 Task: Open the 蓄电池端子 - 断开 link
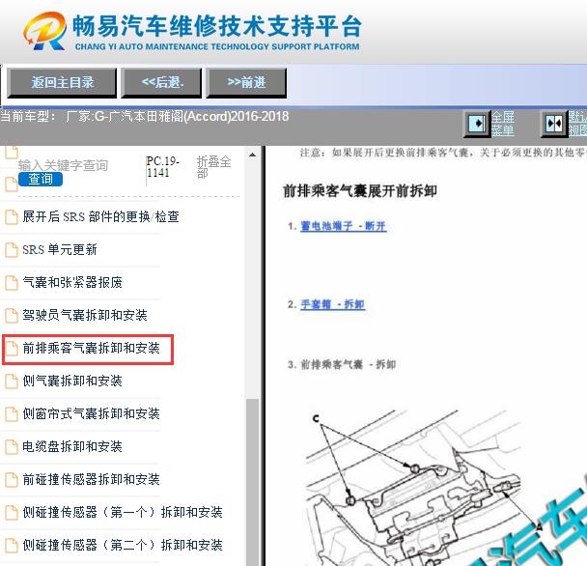(x=344, y=226)
